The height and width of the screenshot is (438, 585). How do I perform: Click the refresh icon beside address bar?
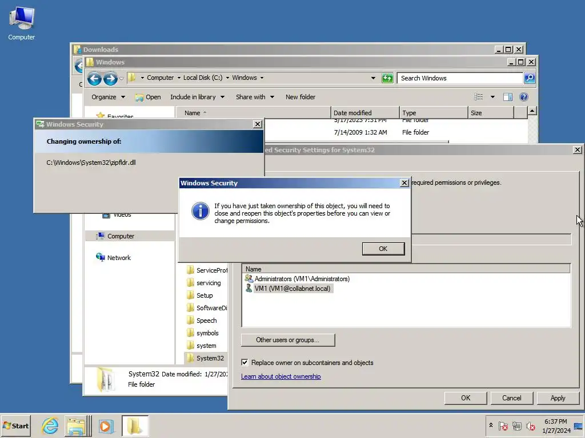387,78
